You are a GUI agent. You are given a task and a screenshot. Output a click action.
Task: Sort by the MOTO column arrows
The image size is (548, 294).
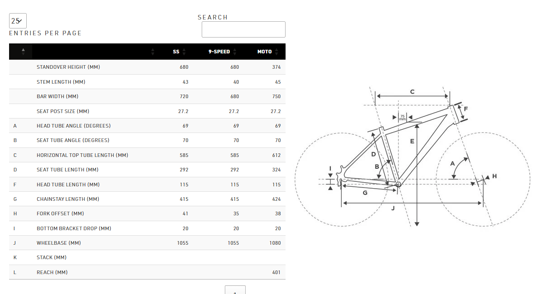(276, 52)
